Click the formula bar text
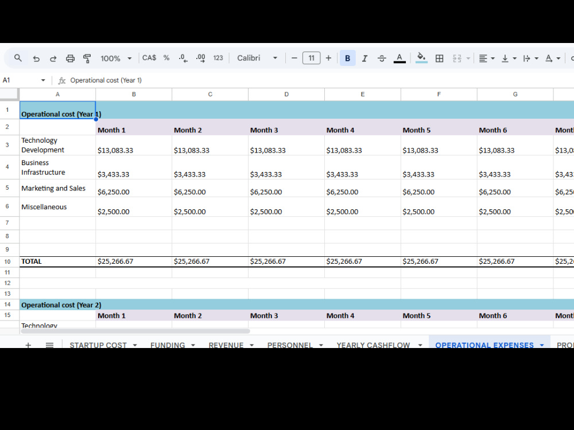Viewport: 574px width, 430px height. (x=106, y=80)
